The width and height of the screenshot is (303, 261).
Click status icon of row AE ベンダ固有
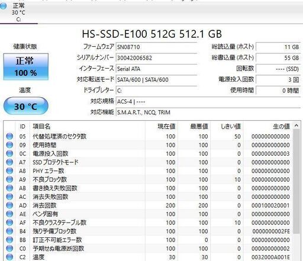9,214
